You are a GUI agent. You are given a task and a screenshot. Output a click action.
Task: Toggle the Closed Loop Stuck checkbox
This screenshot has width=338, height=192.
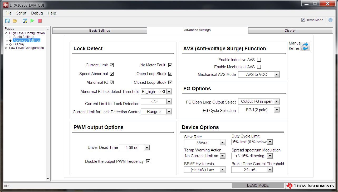170,82
